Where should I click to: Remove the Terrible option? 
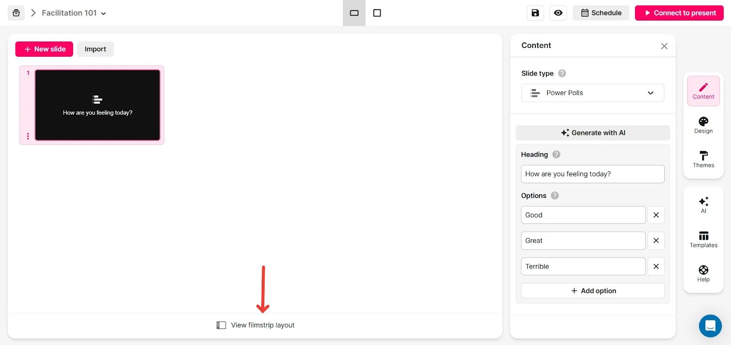[x=656, y=266]
